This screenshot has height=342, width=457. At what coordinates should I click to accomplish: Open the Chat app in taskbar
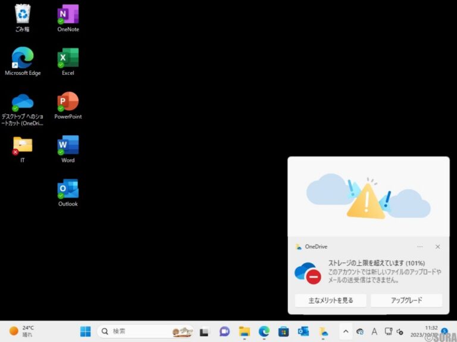(224, 331)
